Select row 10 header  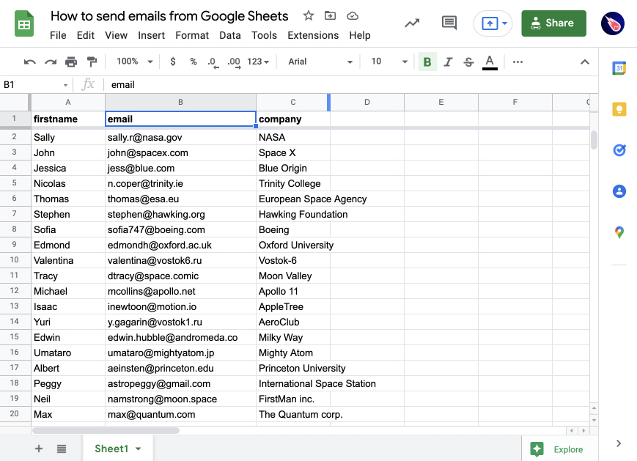pyautogui.click(x=15, y=260)
